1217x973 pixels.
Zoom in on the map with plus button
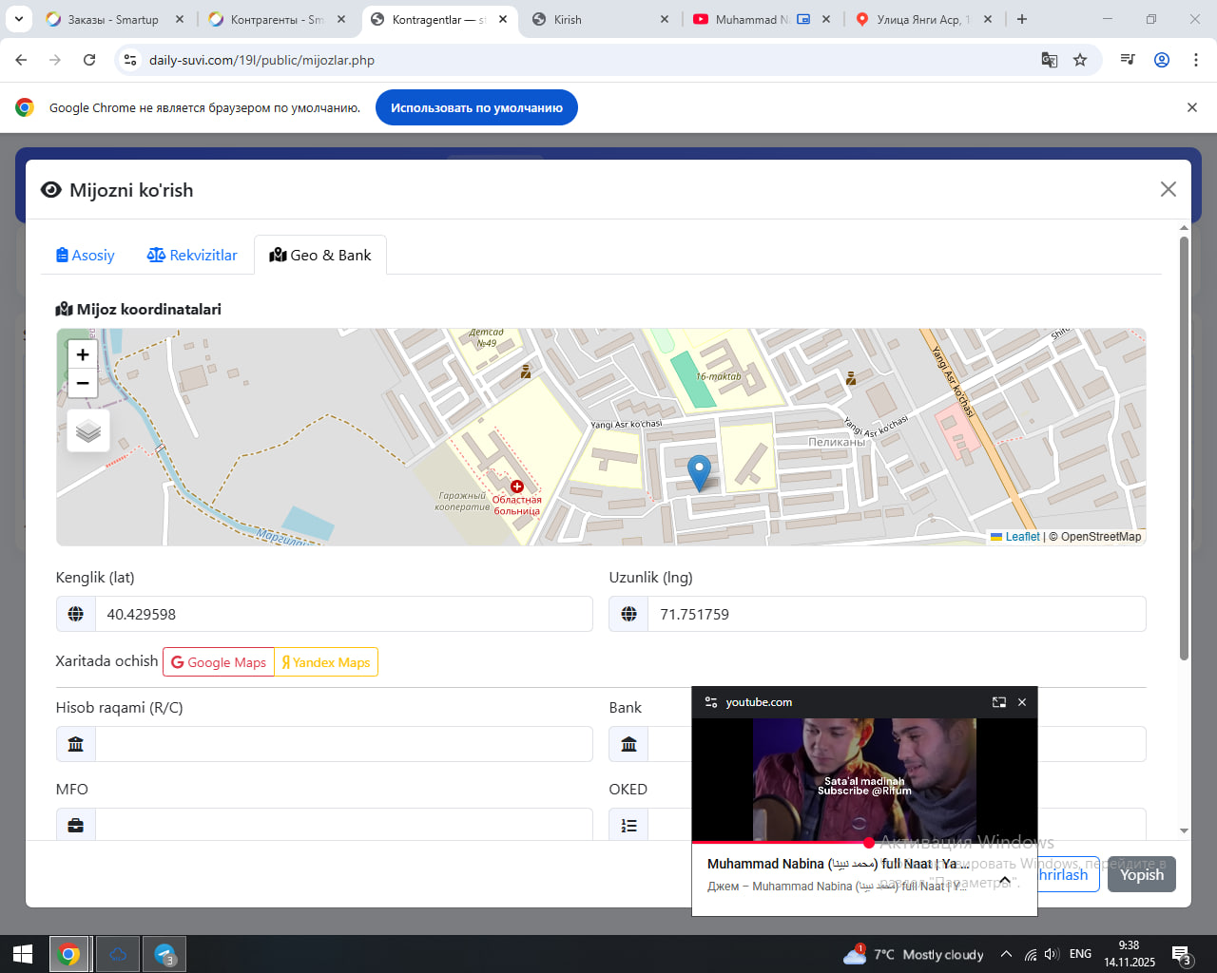pyautogui.click(x=83, y=354)
